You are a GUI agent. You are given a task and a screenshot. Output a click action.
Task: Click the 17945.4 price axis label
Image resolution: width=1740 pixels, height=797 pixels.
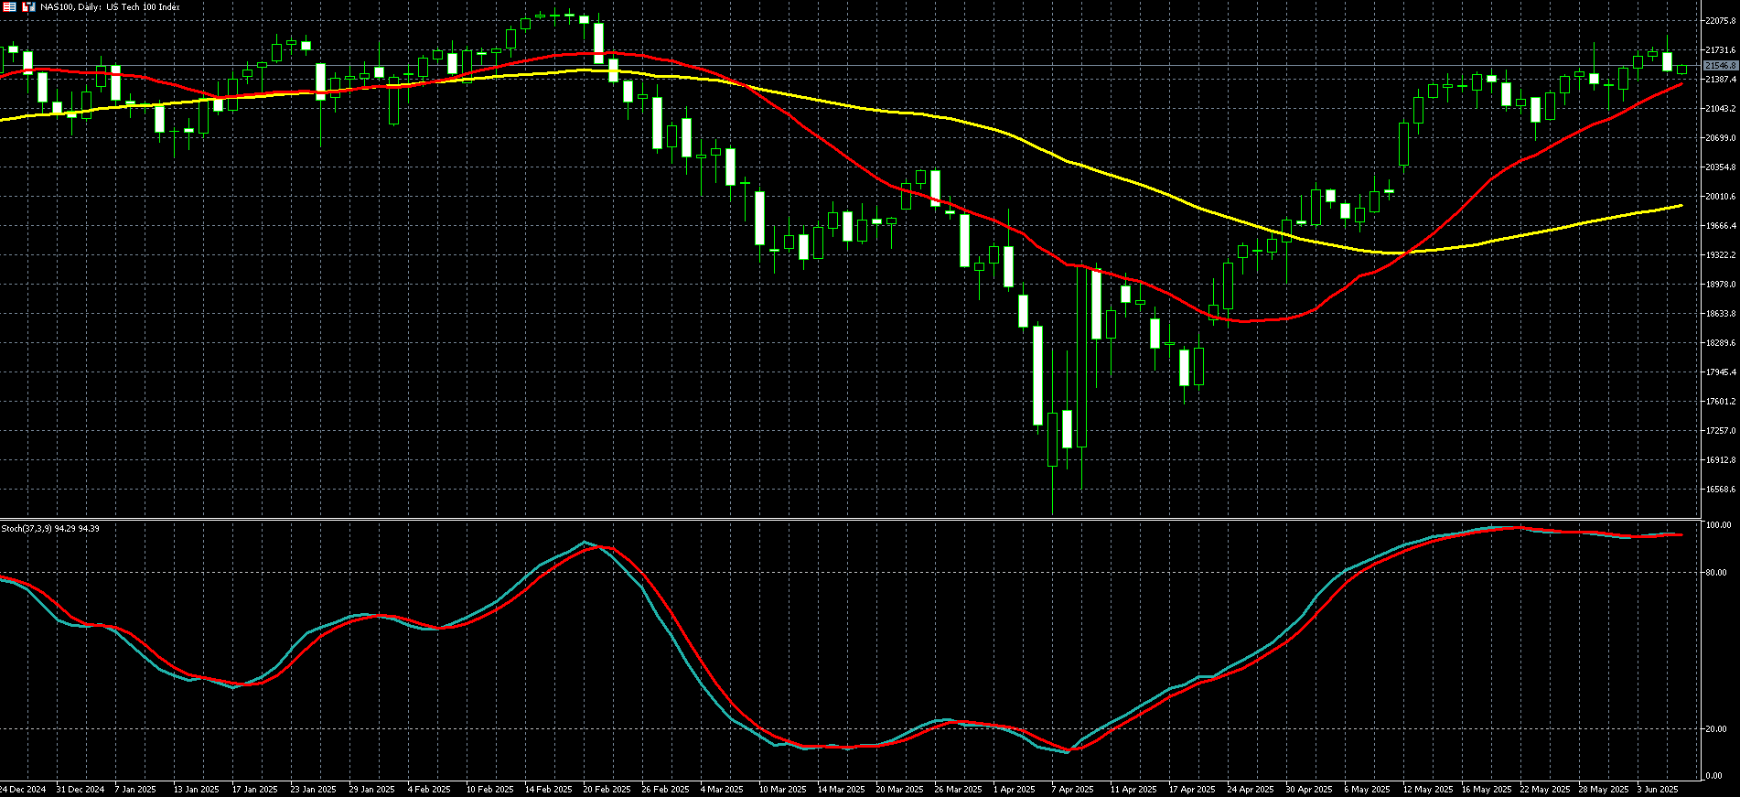1720,372
